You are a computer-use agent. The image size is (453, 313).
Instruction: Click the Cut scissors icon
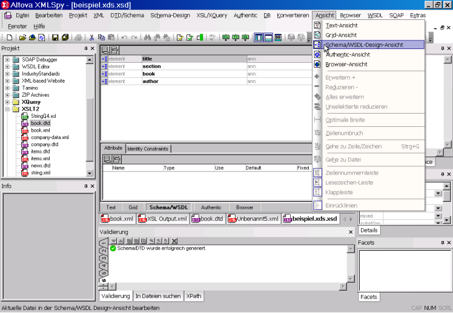(91, 37)
